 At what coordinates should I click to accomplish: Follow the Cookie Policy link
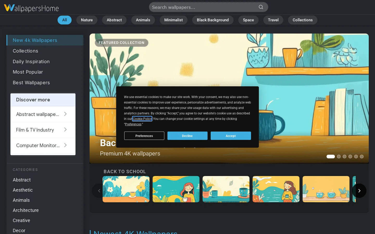[x=142, y=119]
